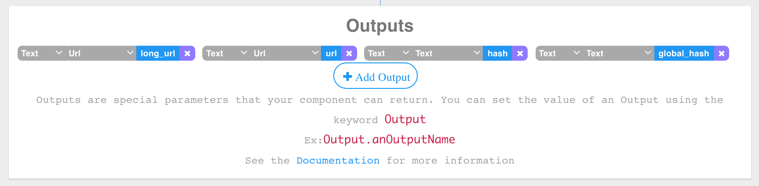The height and width of the screenshot is (186, 759).
Task: Open second Text dropdown next to global_hash
Action: [x=620, y=53]
